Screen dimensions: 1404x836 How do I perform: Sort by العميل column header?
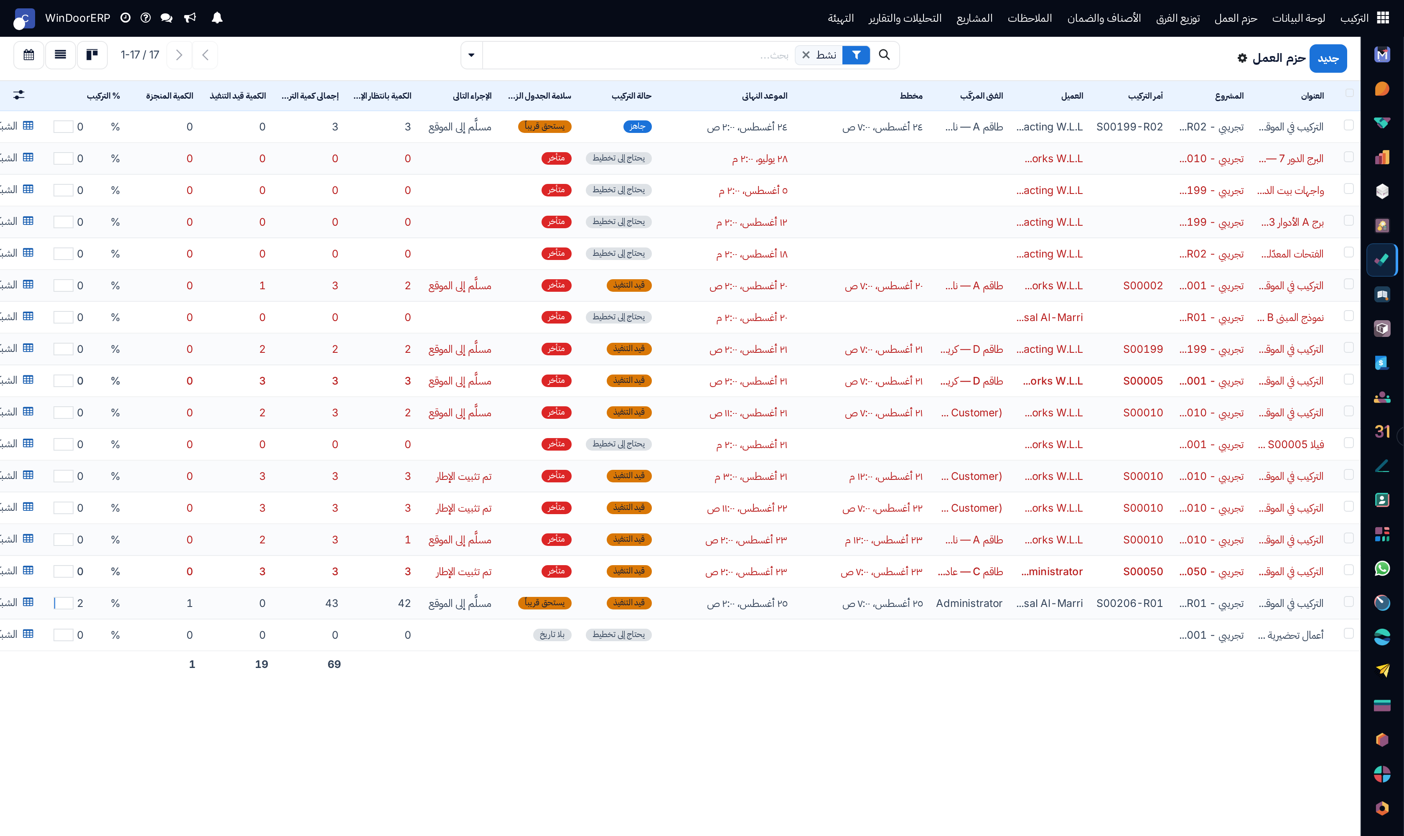tap(1072, 96)
